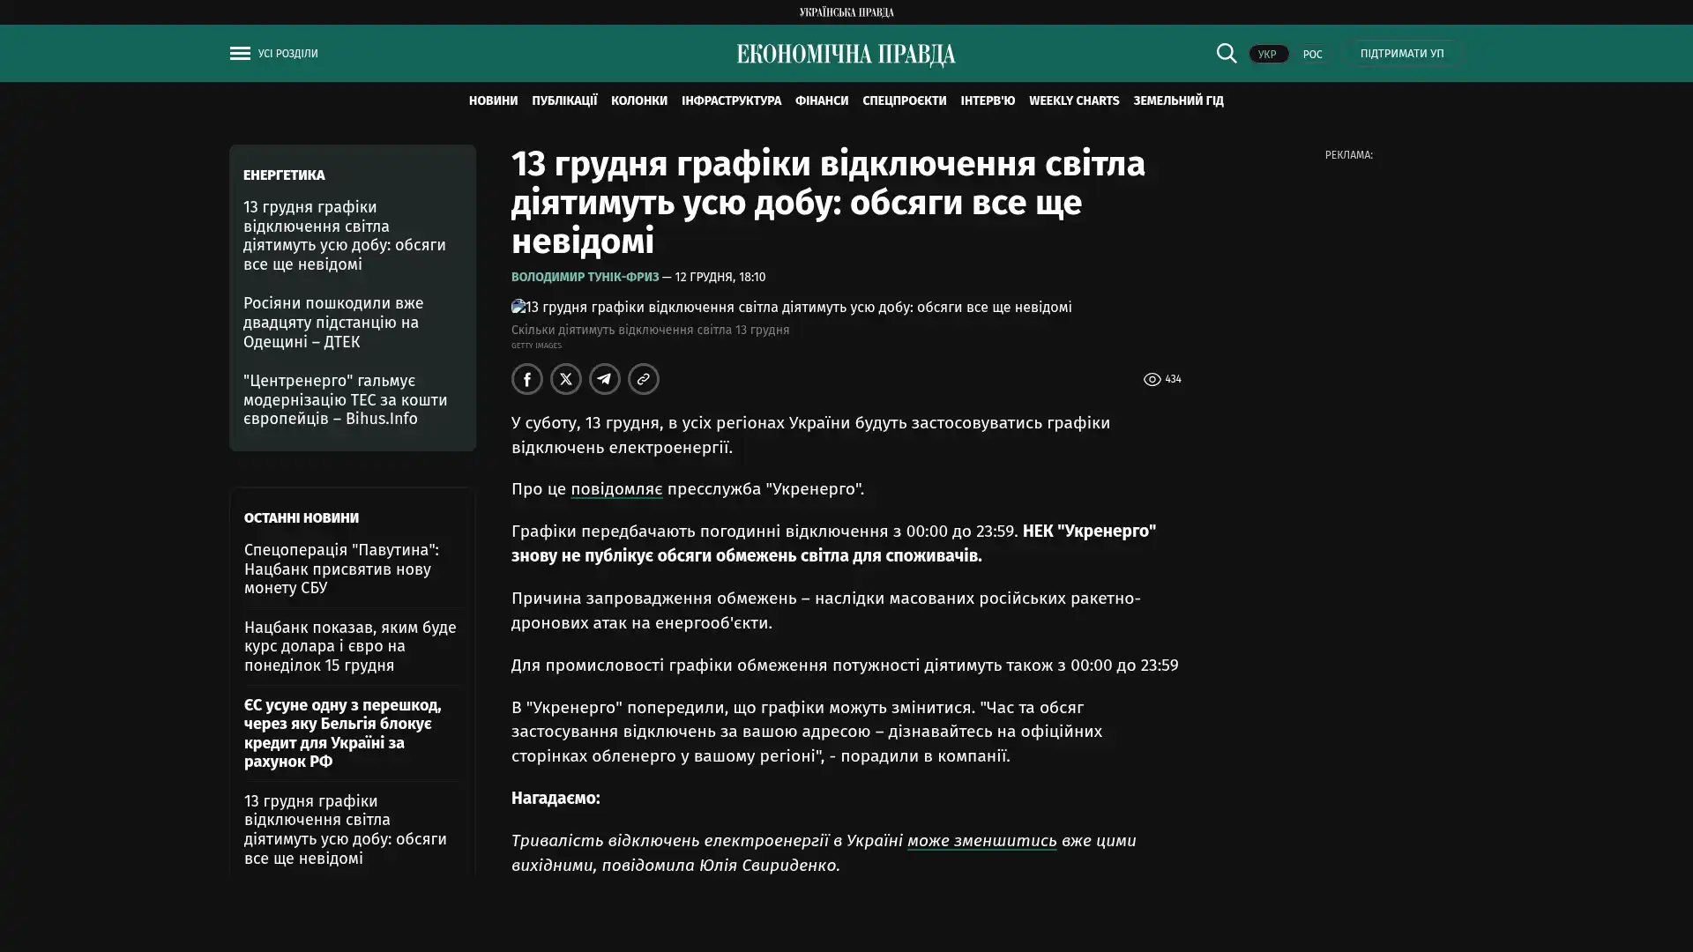Open sidebar news about Нацбанк coin Павутина
This screenshot has width=1693, height=952.
pos(341,569)
